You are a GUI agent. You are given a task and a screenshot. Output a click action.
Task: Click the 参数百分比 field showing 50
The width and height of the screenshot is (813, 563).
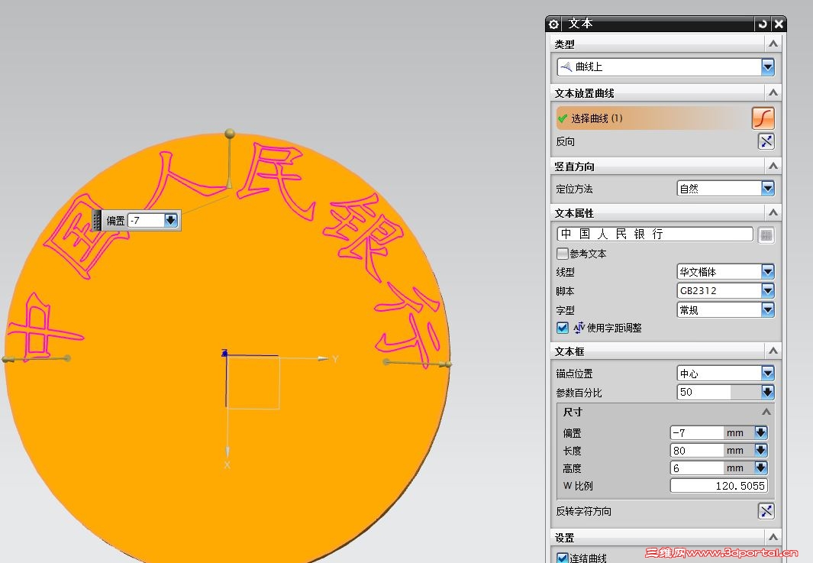pos(704,392)
